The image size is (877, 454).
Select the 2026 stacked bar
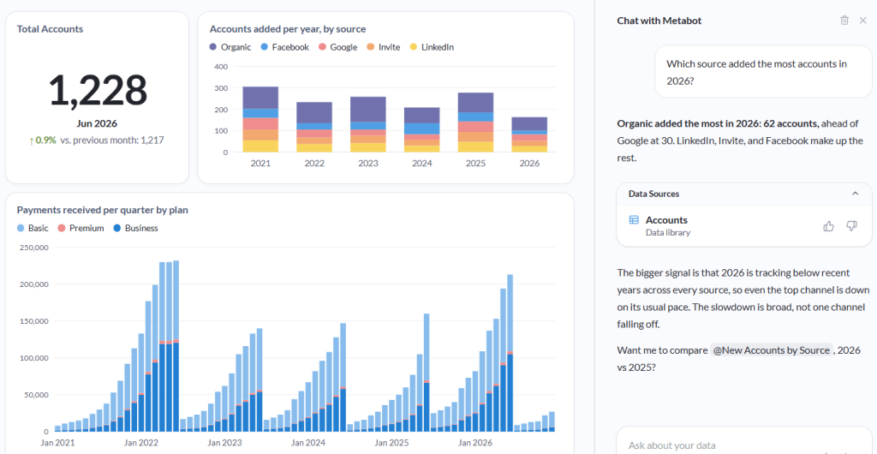pos(529,134)
